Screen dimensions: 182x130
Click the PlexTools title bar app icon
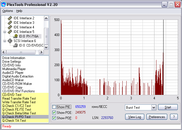pyautogui.click(x=3, y=5)
